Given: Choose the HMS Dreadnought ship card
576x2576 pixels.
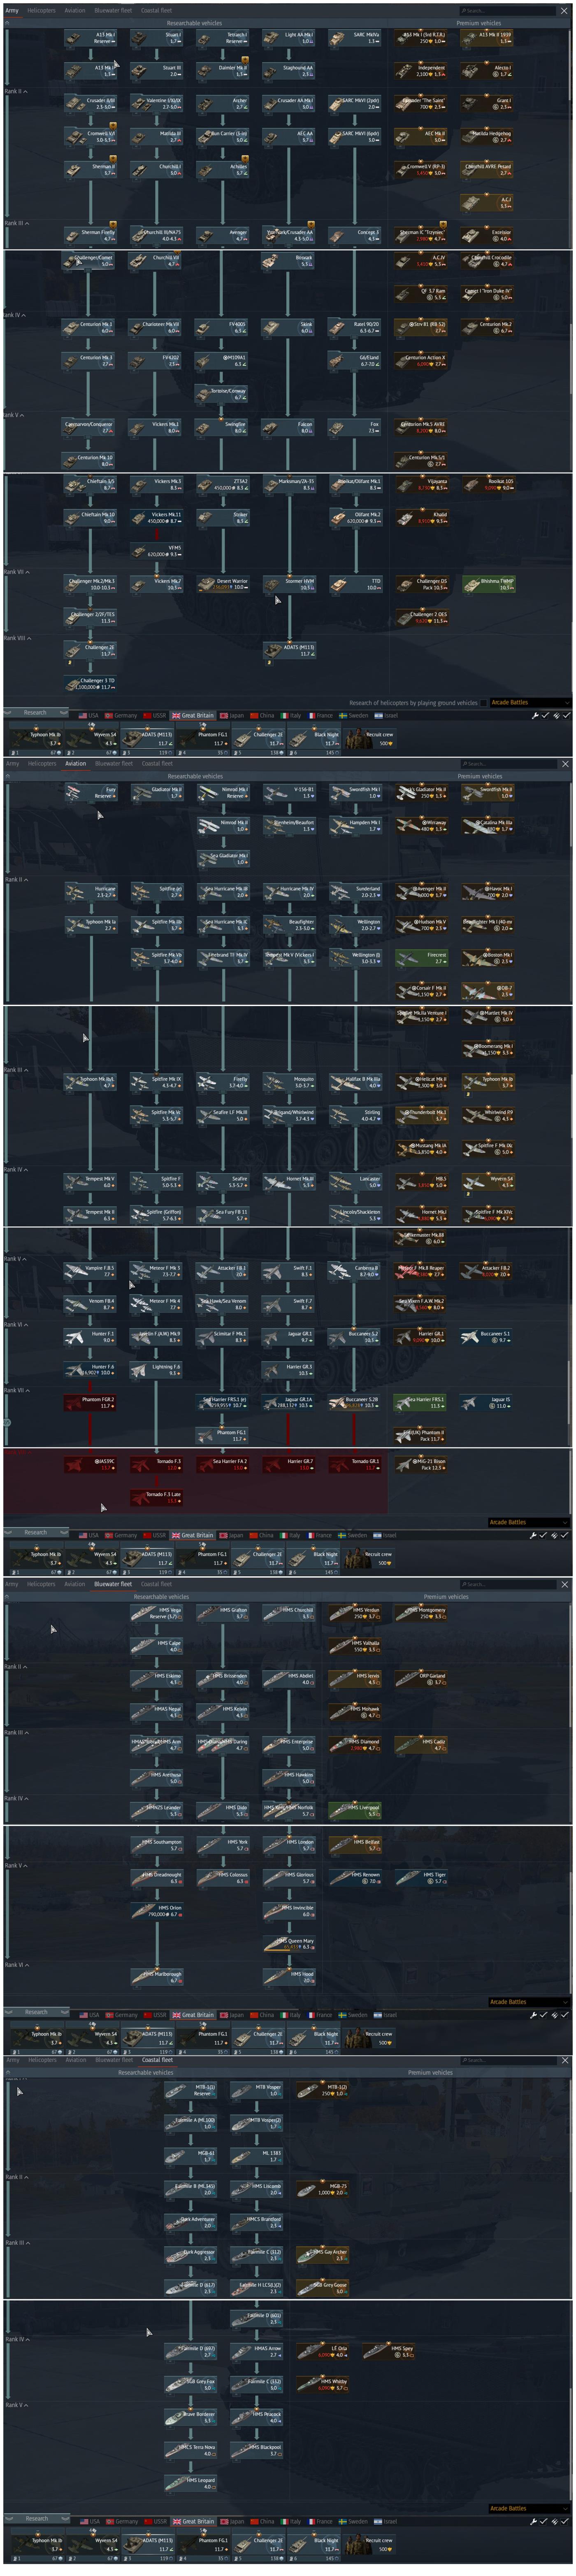Looking at the screenshot, I should coord(156,1878).
